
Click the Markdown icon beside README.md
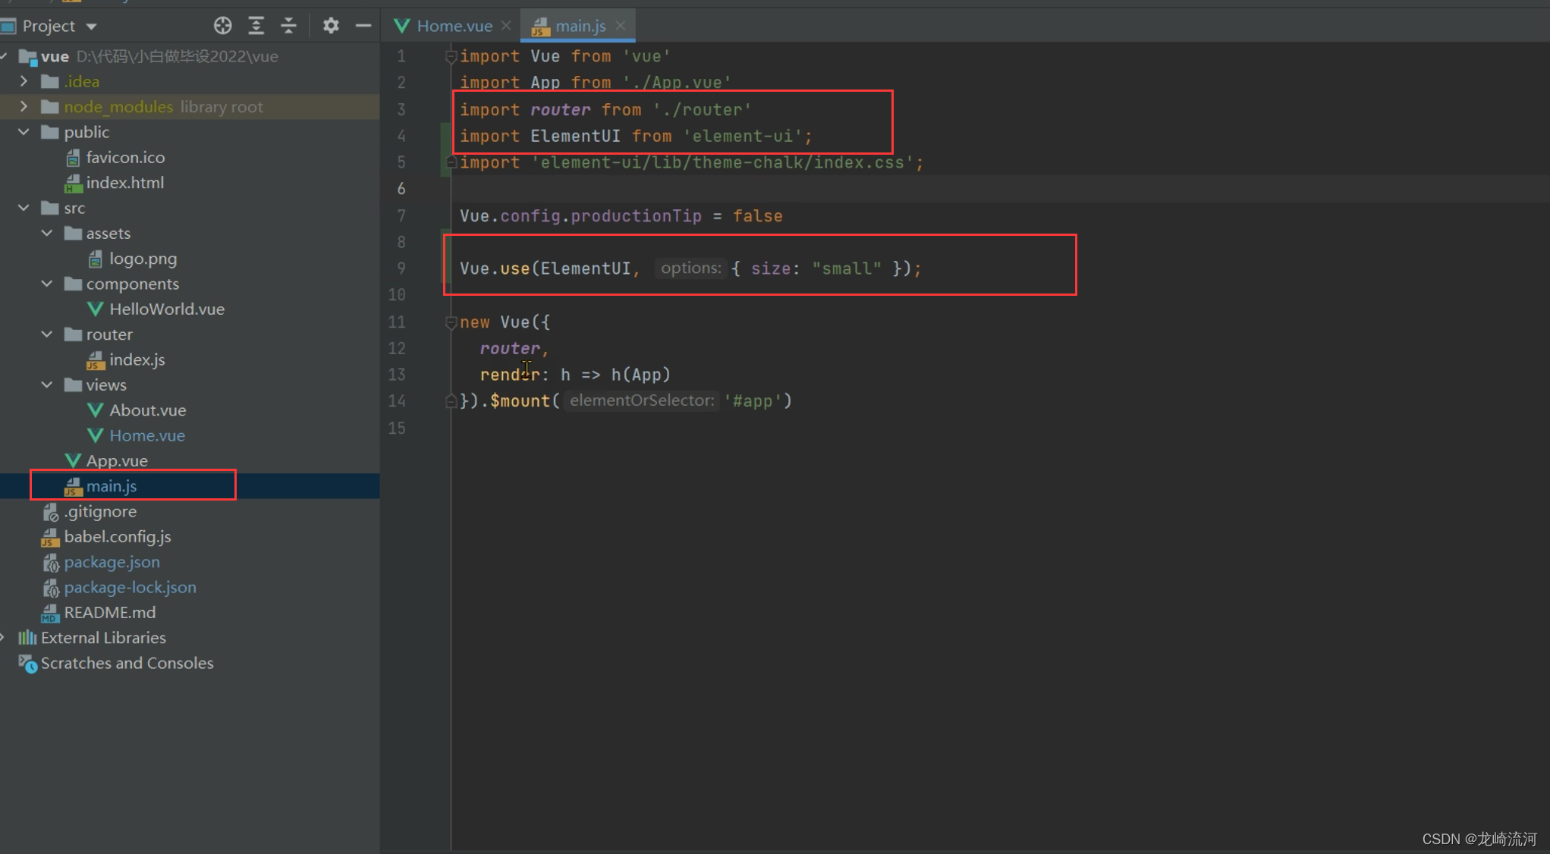click(50, 613)
